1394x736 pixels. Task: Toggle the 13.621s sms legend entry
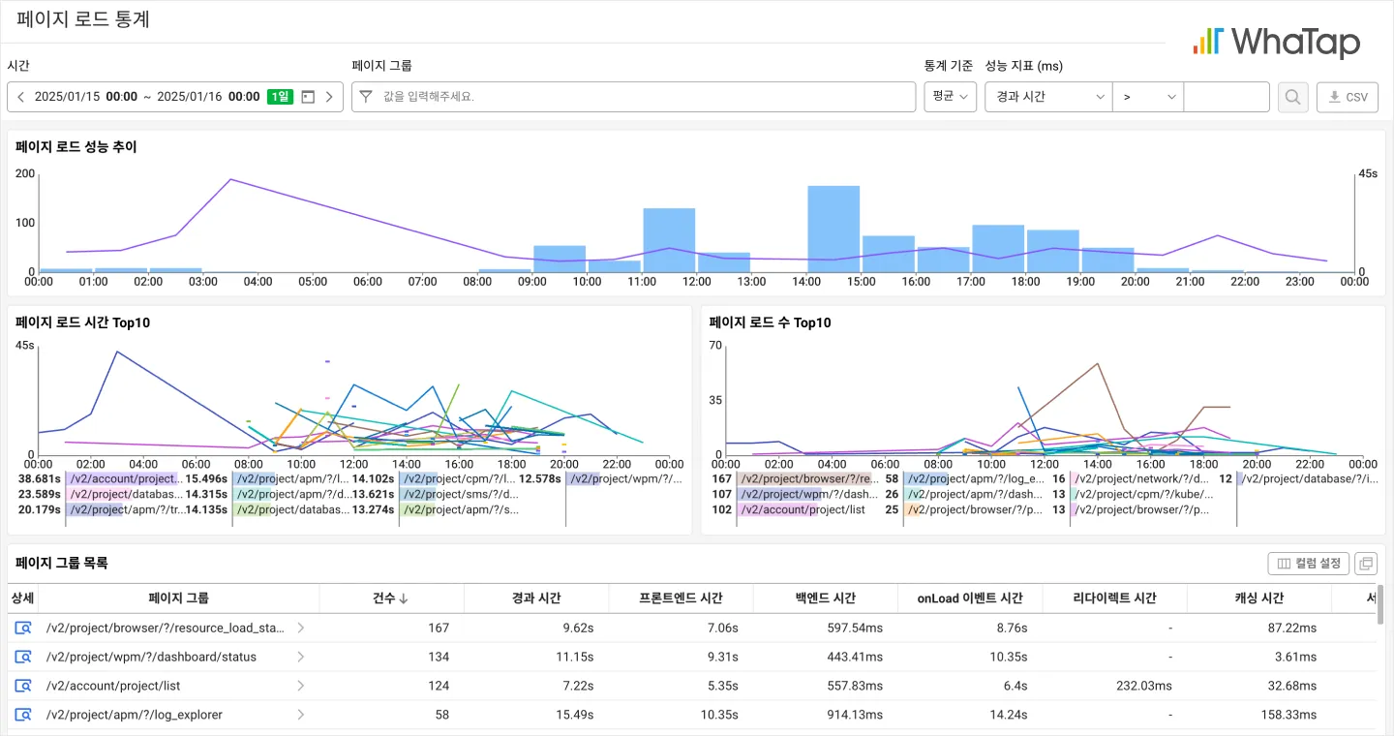434,494
